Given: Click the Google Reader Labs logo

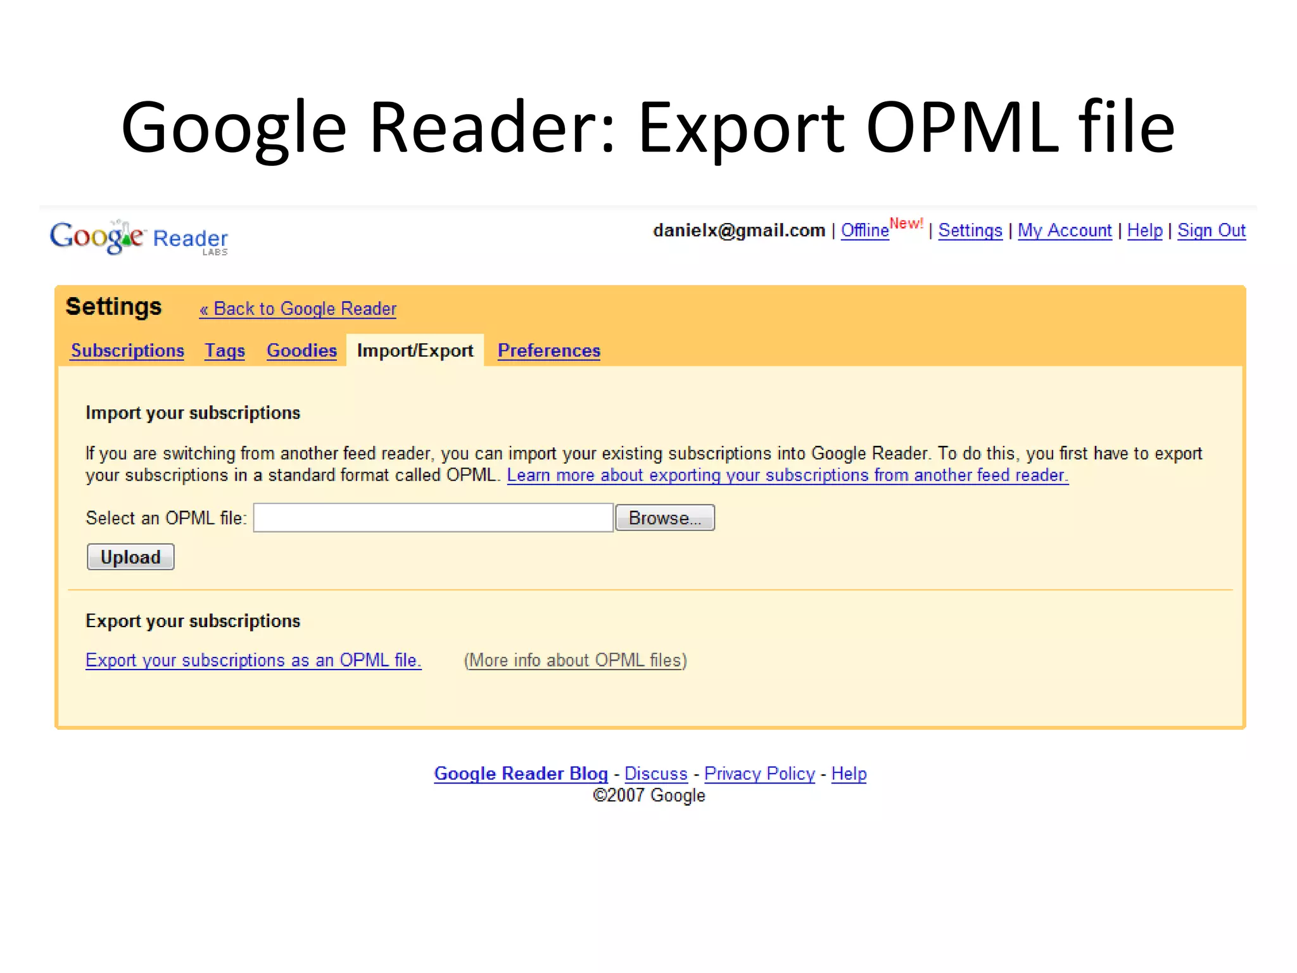Looking at the screenshot, I should tap(139, 238).
